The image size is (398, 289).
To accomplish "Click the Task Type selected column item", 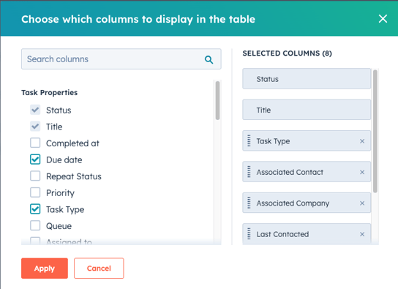I will 307,140.
